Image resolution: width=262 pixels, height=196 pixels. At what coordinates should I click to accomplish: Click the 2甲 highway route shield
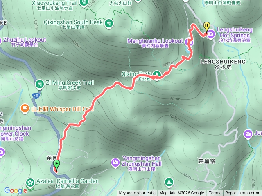click(x=36, y=96)
